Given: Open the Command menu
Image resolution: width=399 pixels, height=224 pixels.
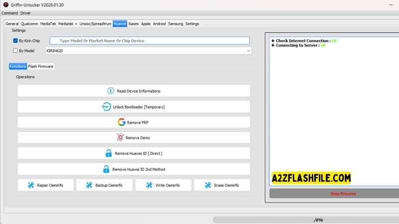Looking at the screenshot, I should click(9, 13).
